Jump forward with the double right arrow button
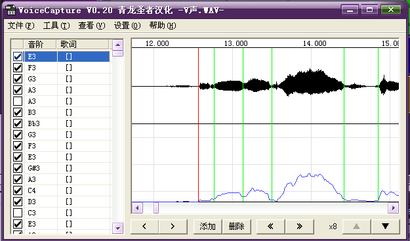This screenshot has width=410, height=241. (x=300, y=227)
